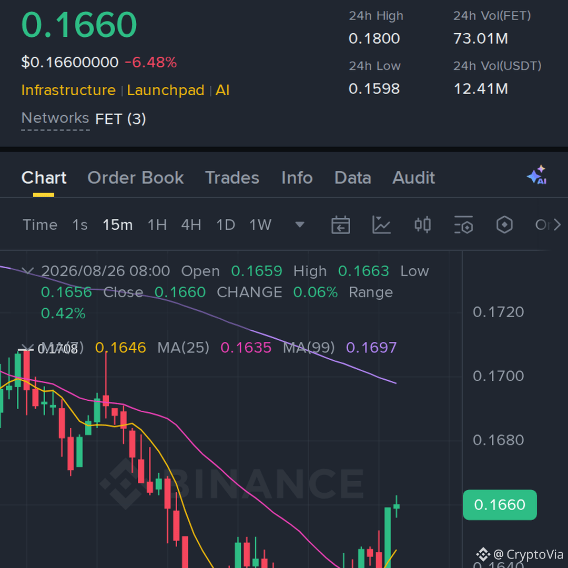Open the Launchpad category link
This screenshot has height=568, width=568.
(166, 90)
